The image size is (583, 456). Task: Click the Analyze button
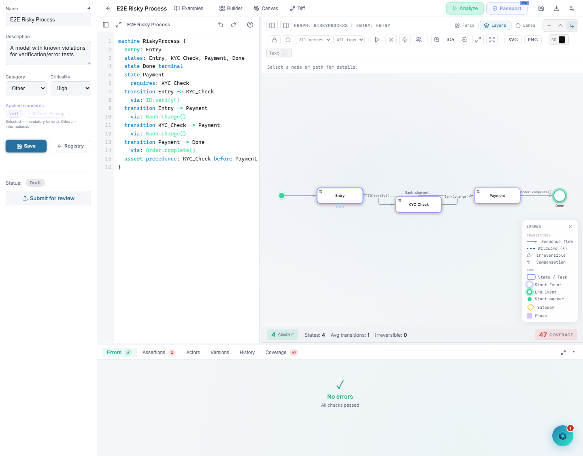coord(465,8)
